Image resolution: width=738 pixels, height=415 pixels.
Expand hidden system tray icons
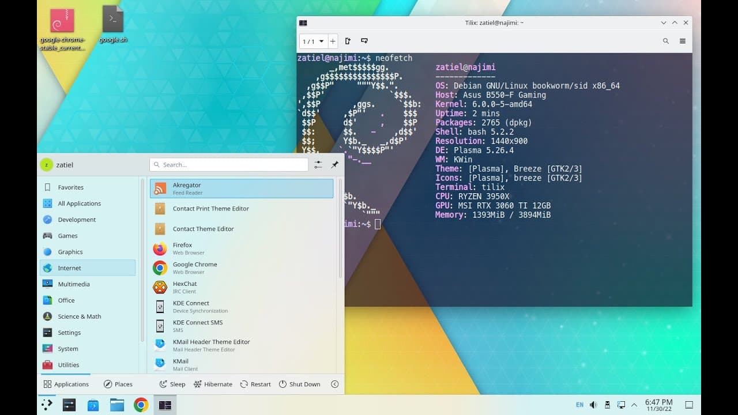pyautogui.click(x=634, y=405)
